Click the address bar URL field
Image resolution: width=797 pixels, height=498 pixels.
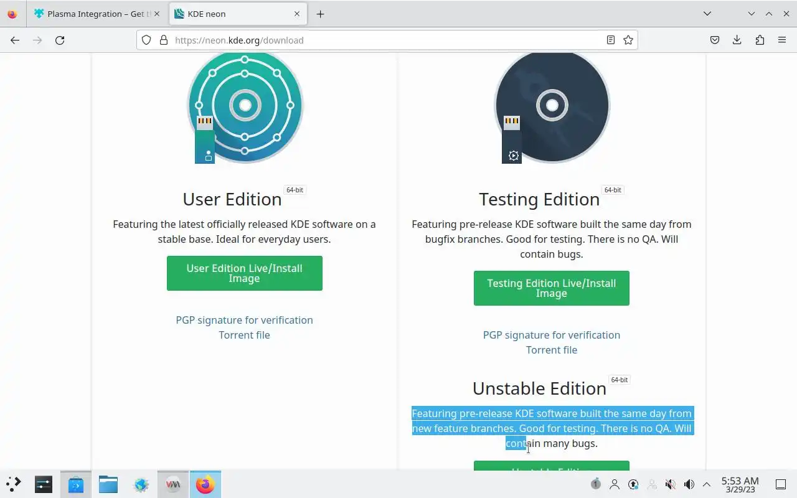[386, 40]
